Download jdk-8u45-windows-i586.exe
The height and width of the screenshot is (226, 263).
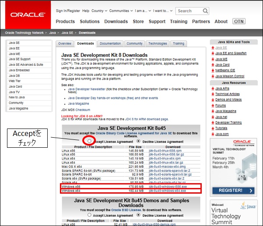(x=168, y=187)
